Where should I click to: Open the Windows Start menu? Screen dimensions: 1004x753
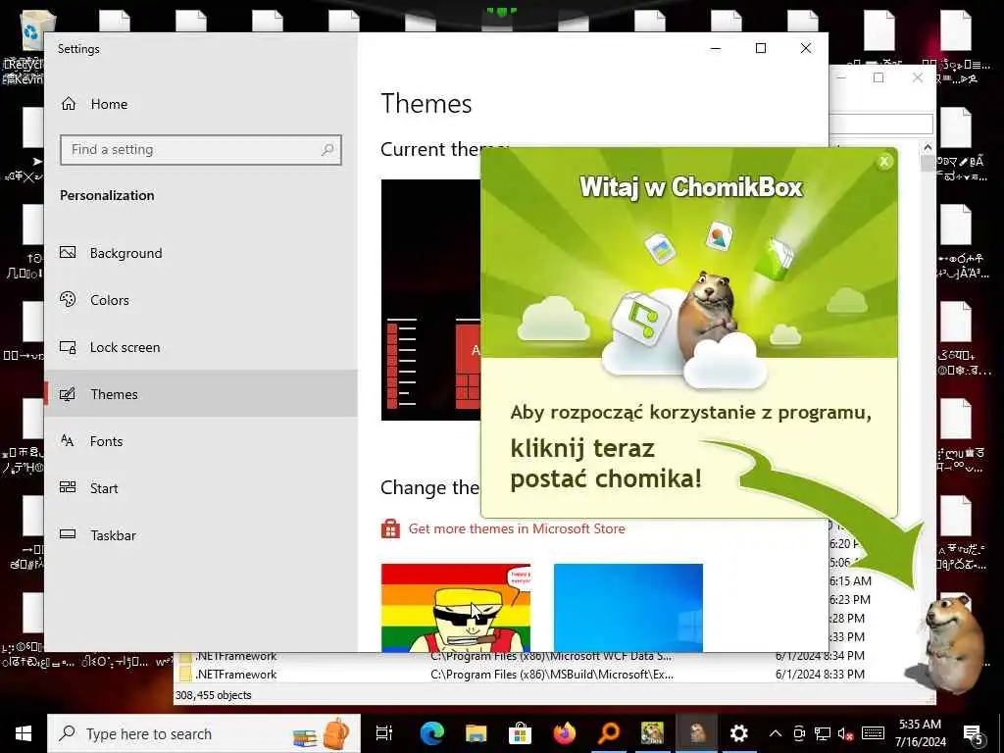coord(24,733)
